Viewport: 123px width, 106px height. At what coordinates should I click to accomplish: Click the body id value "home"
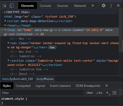[27, 30]
